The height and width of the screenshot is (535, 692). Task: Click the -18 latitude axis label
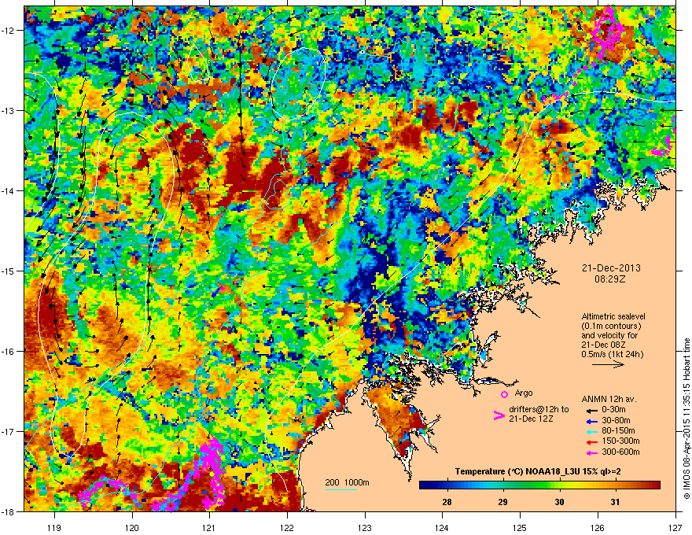pyautogui.click(x=8, y=511)
